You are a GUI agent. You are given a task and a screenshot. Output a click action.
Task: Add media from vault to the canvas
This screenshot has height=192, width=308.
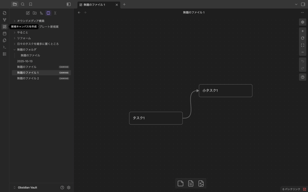[201, 184]
